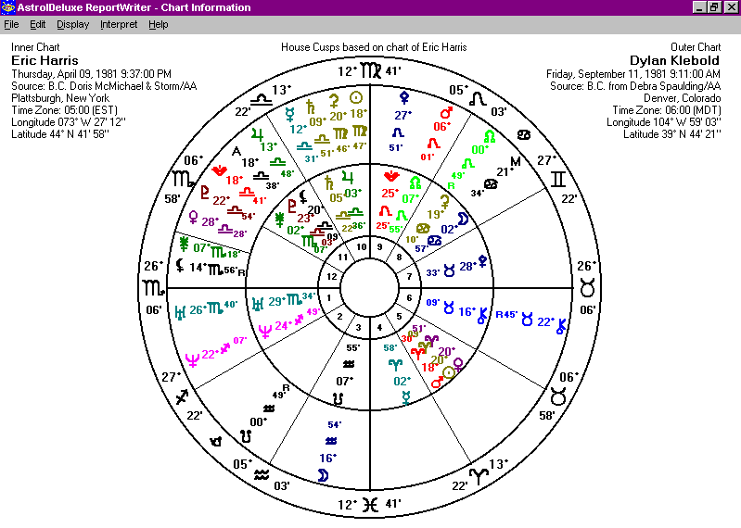Click the house number 10 segment
The image size is (741, 528).
362,246
